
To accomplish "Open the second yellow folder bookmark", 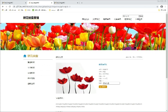I will (52, 10).
